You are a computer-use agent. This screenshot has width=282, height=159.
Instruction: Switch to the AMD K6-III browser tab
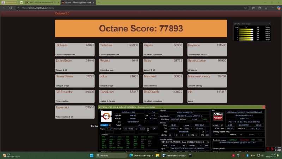(x=42, y=2)
